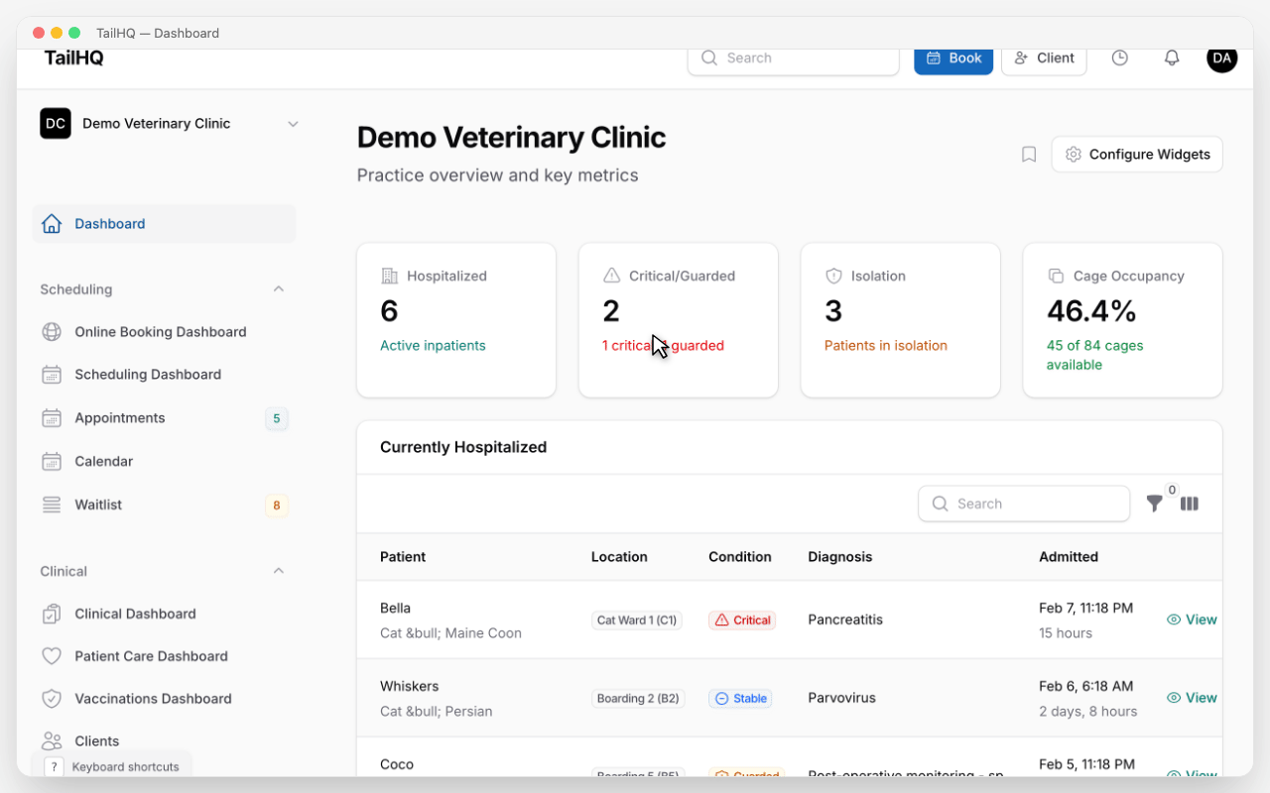
Task: Open the filter icon above the hospitalized table
Action: [1154, 504]
